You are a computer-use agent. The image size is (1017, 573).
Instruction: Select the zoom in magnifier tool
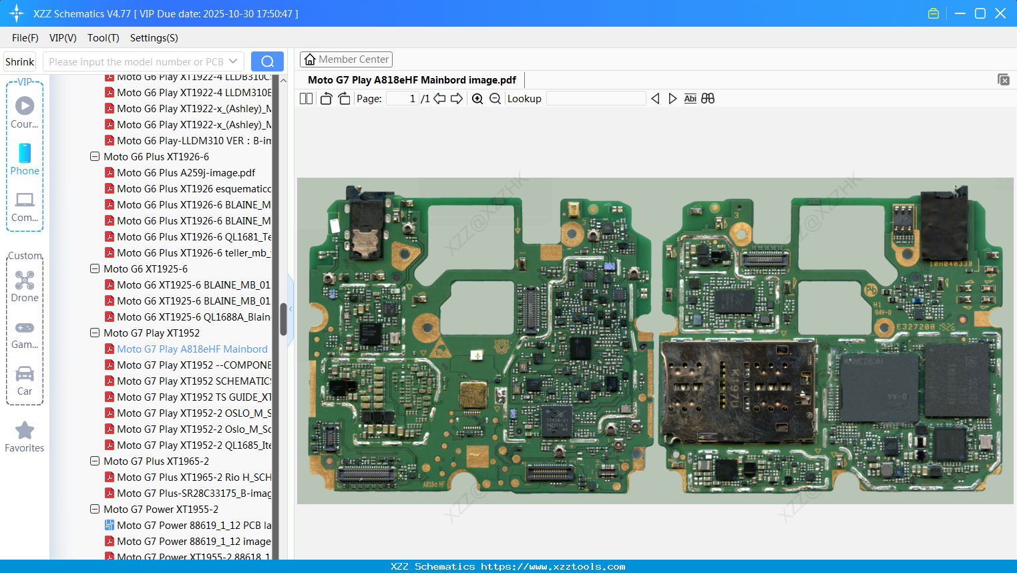(477, 98)
